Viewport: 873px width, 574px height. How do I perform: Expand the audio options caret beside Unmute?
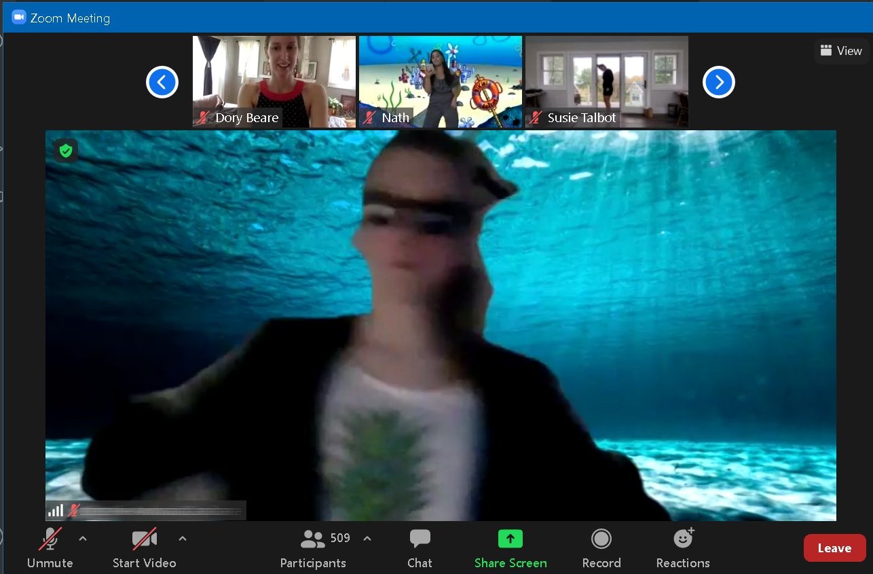tap(83, 539)
